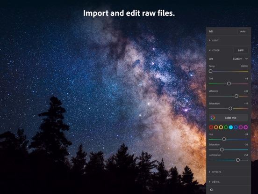Image resolution: width=258 pixels, height=194 pixels.
Task: Toggle the B&W button
Action: point(241,50)
